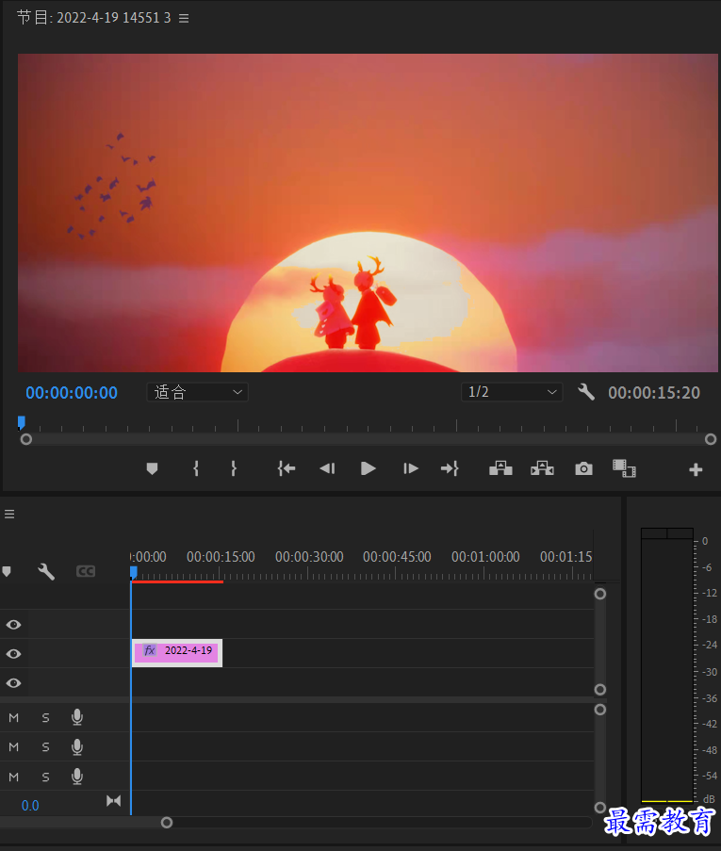The image size is (721, 851).
Task: Click the Program monitor zoom bar's left handle
Action: 26,439
